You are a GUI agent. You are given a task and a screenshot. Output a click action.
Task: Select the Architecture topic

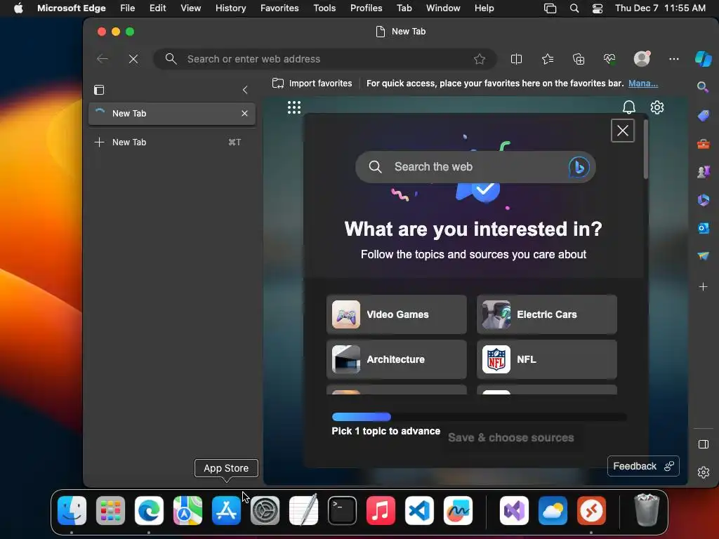(397, 359)
